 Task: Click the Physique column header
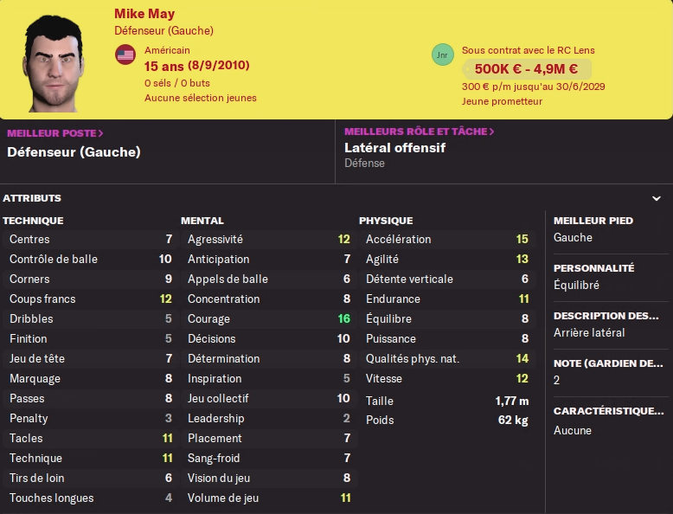pyautogui.click(x=386, y=221)
